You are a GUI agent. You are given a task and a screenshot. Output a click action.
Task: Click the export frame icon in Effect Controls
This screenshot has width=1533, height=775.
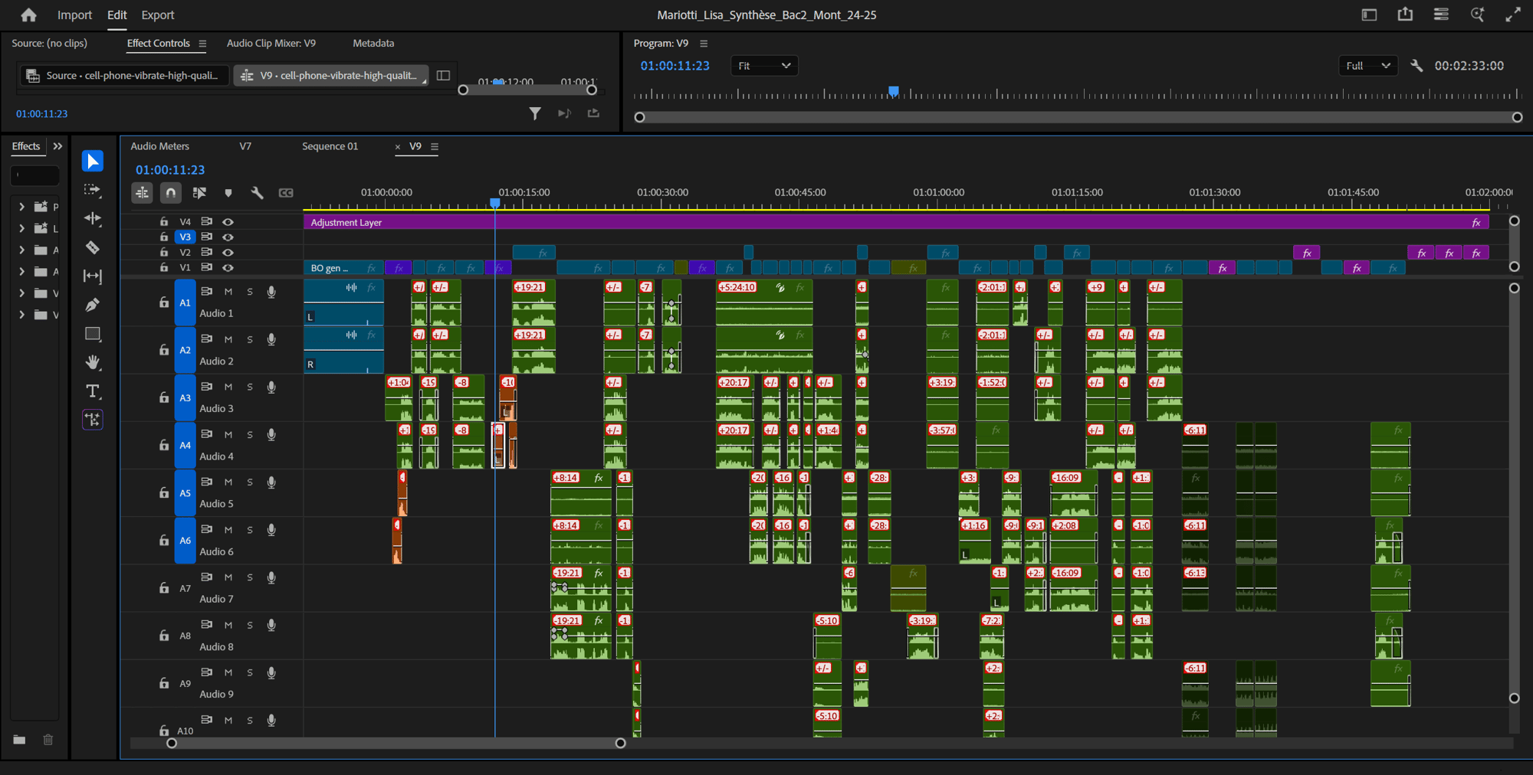593,113
